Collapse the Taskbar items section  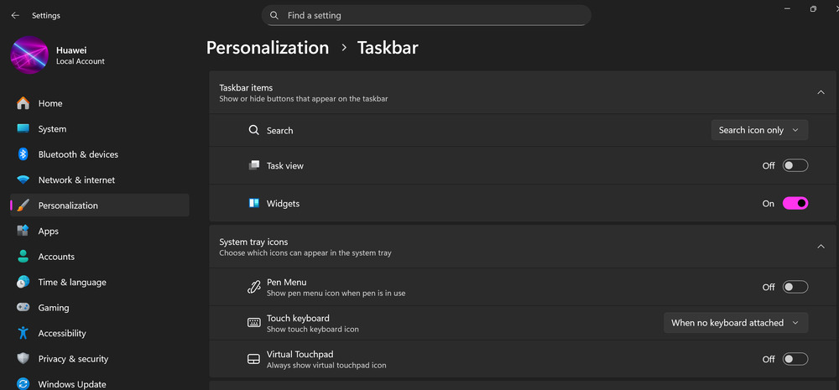coord(821,92)
